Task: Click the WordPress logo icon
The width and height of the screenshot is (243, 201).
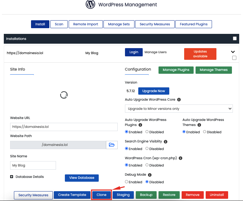Action: 90,4
